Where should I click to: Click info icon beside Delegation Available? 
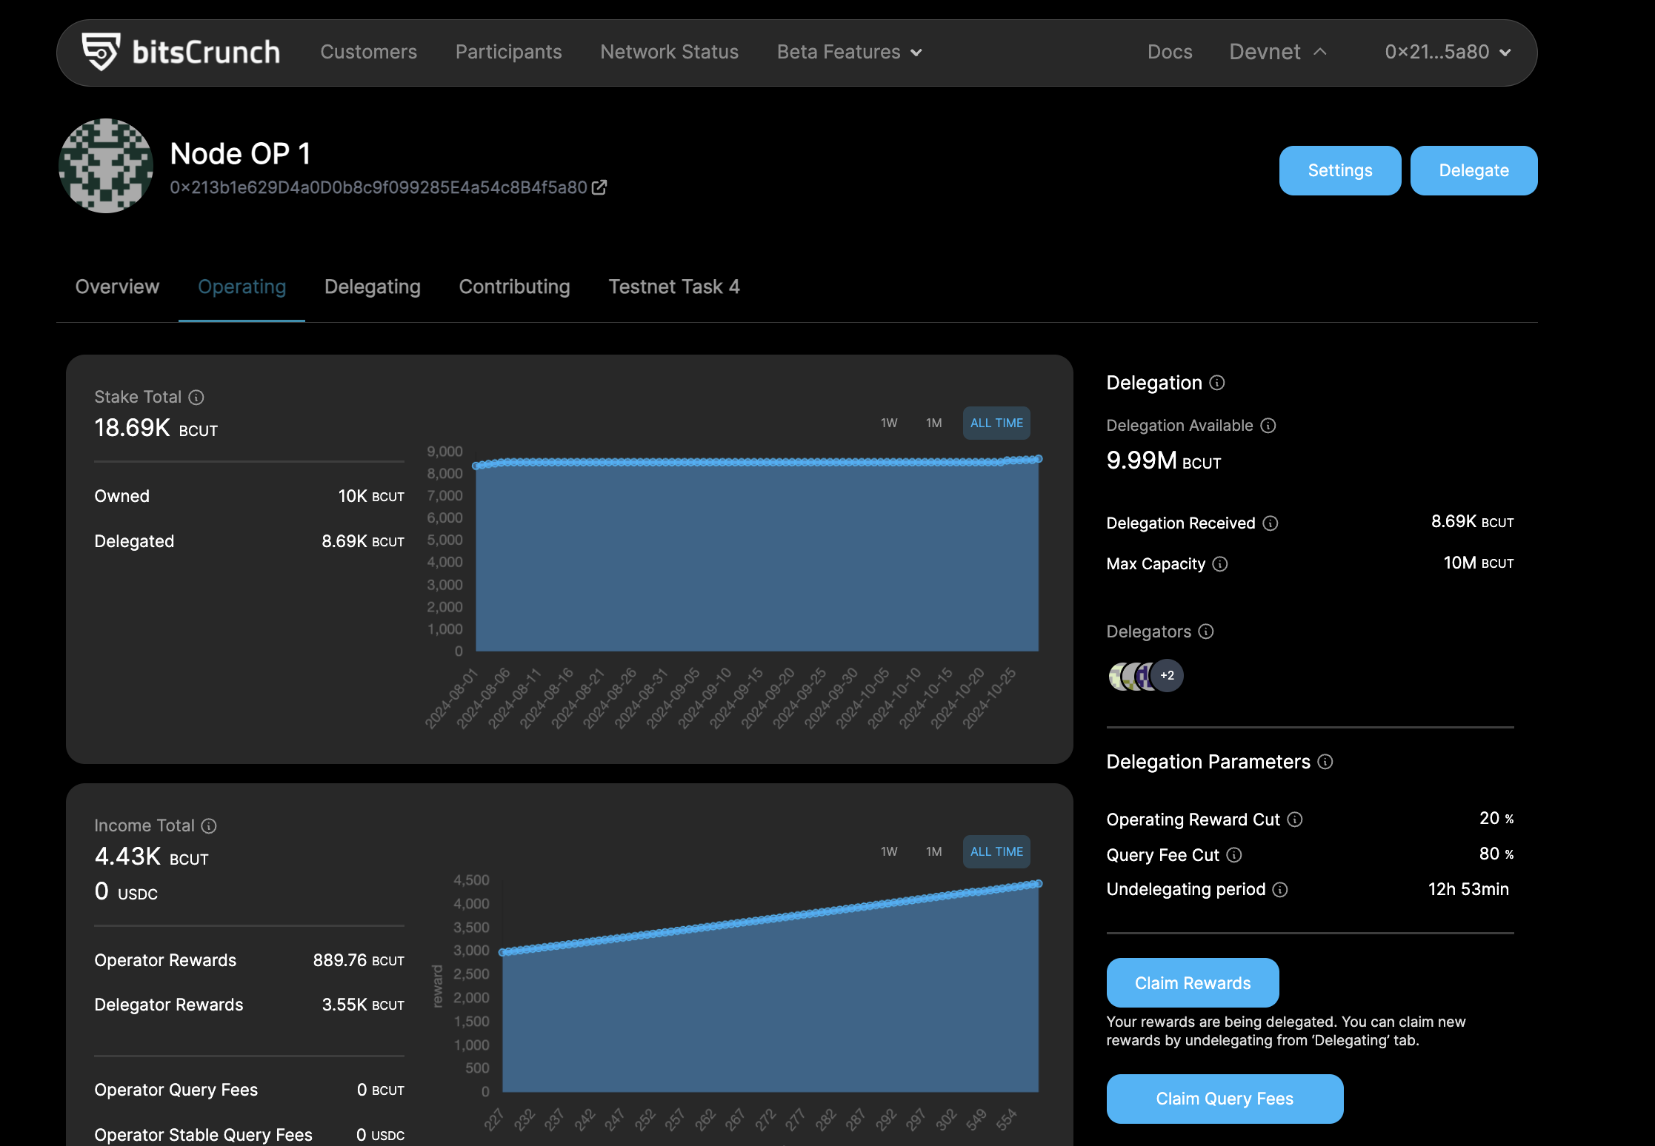click(x=1268, y=426)
